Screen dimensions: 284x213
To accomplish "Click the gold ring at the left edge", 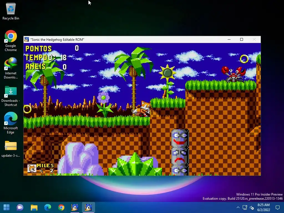I will [27, 109].
